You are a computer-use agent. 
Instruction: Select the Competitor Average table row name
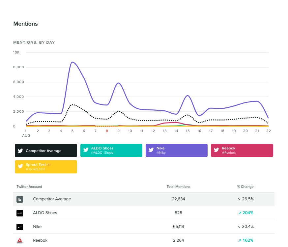(52, 199)
